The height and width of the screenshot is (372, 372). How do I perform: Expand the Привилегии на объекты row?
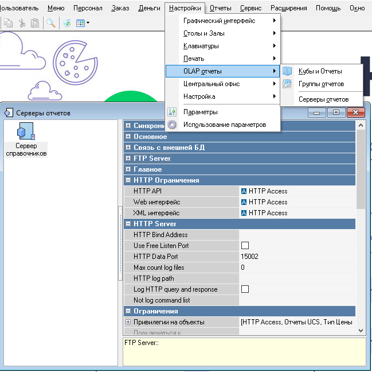point(128,322)
